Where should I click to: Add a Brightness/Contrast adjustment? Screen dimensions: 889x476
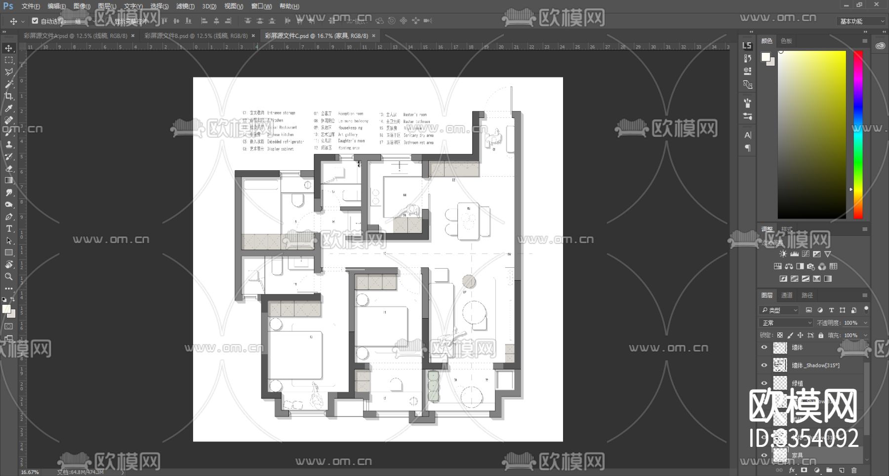pyautogui.click(x=783, y=254)
